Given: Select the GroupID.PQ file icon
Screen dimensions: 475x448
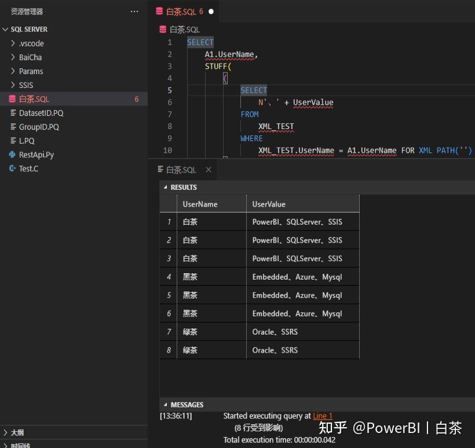Looking at the screenshot, I should click(13, 127).
